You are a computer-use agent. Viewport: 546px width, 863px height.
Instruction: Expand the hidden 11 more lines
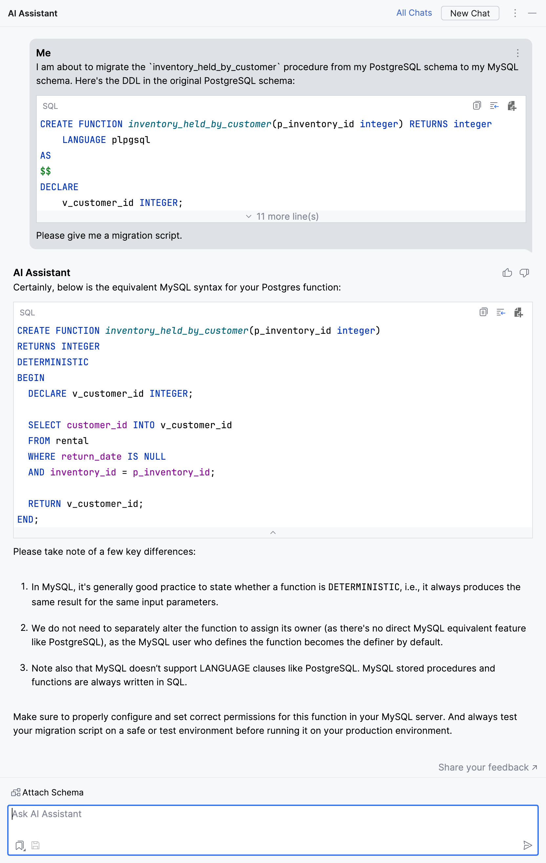click(x=282, y=216)
